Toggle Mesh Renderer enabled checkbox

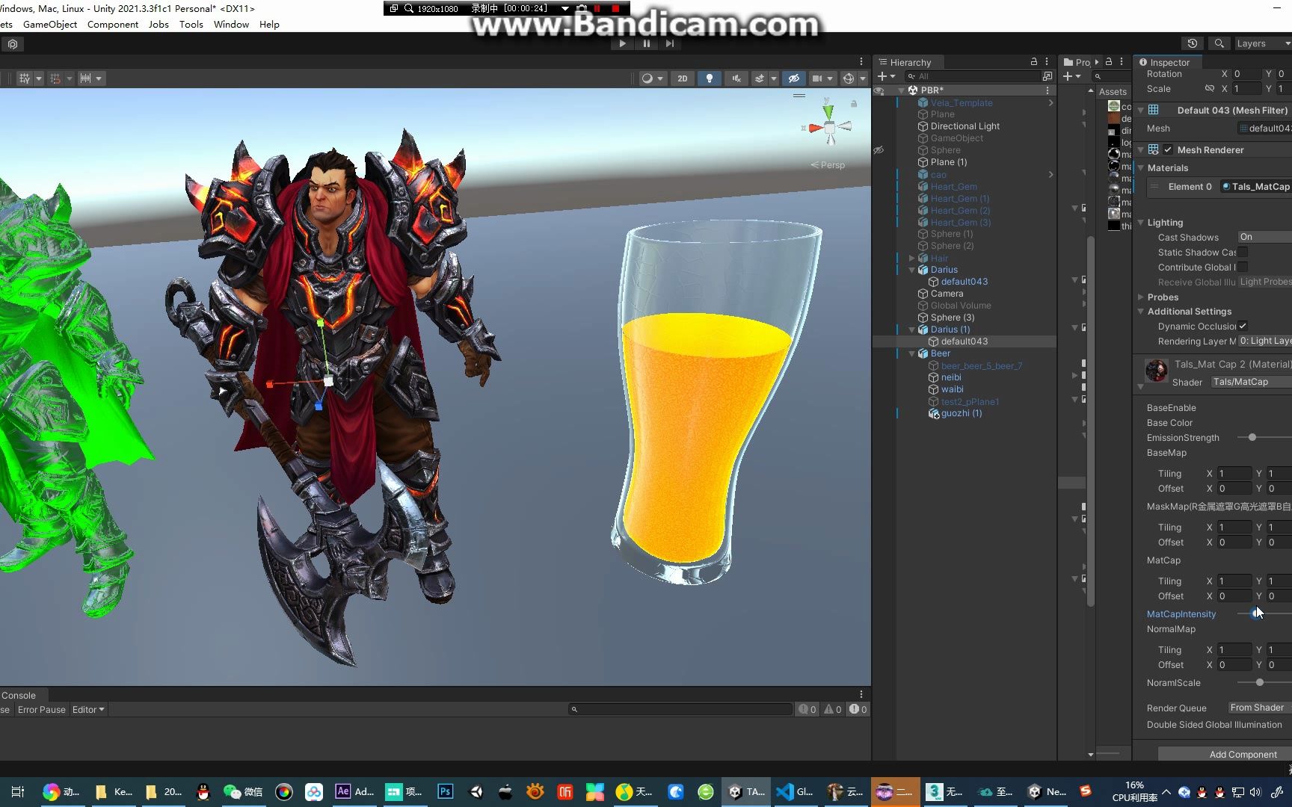(x=1168, y=149)
